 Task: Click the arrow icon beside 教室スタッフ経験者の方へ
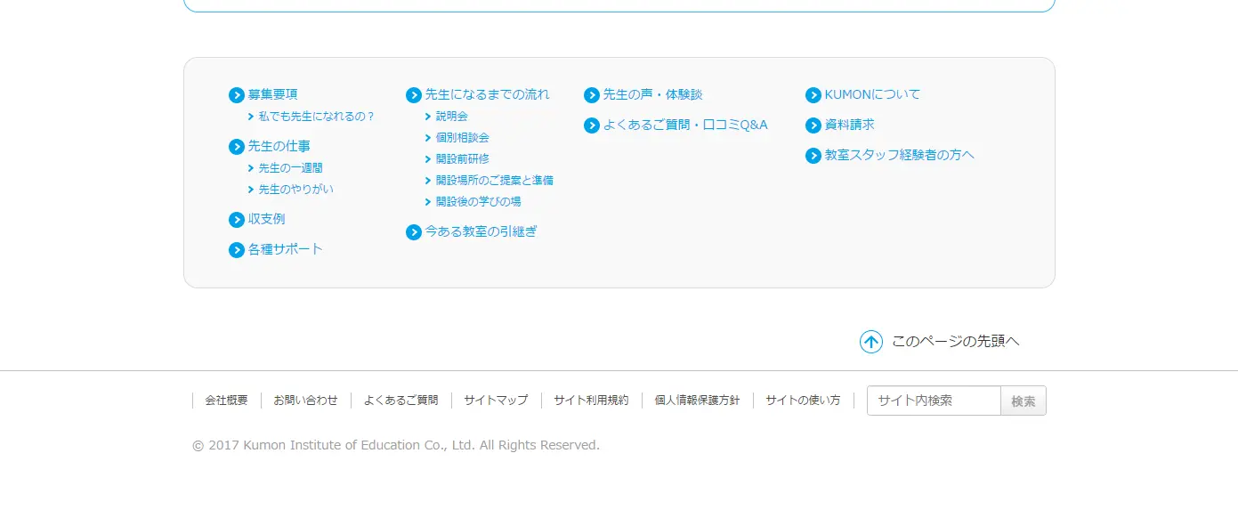tap(813, 156)
